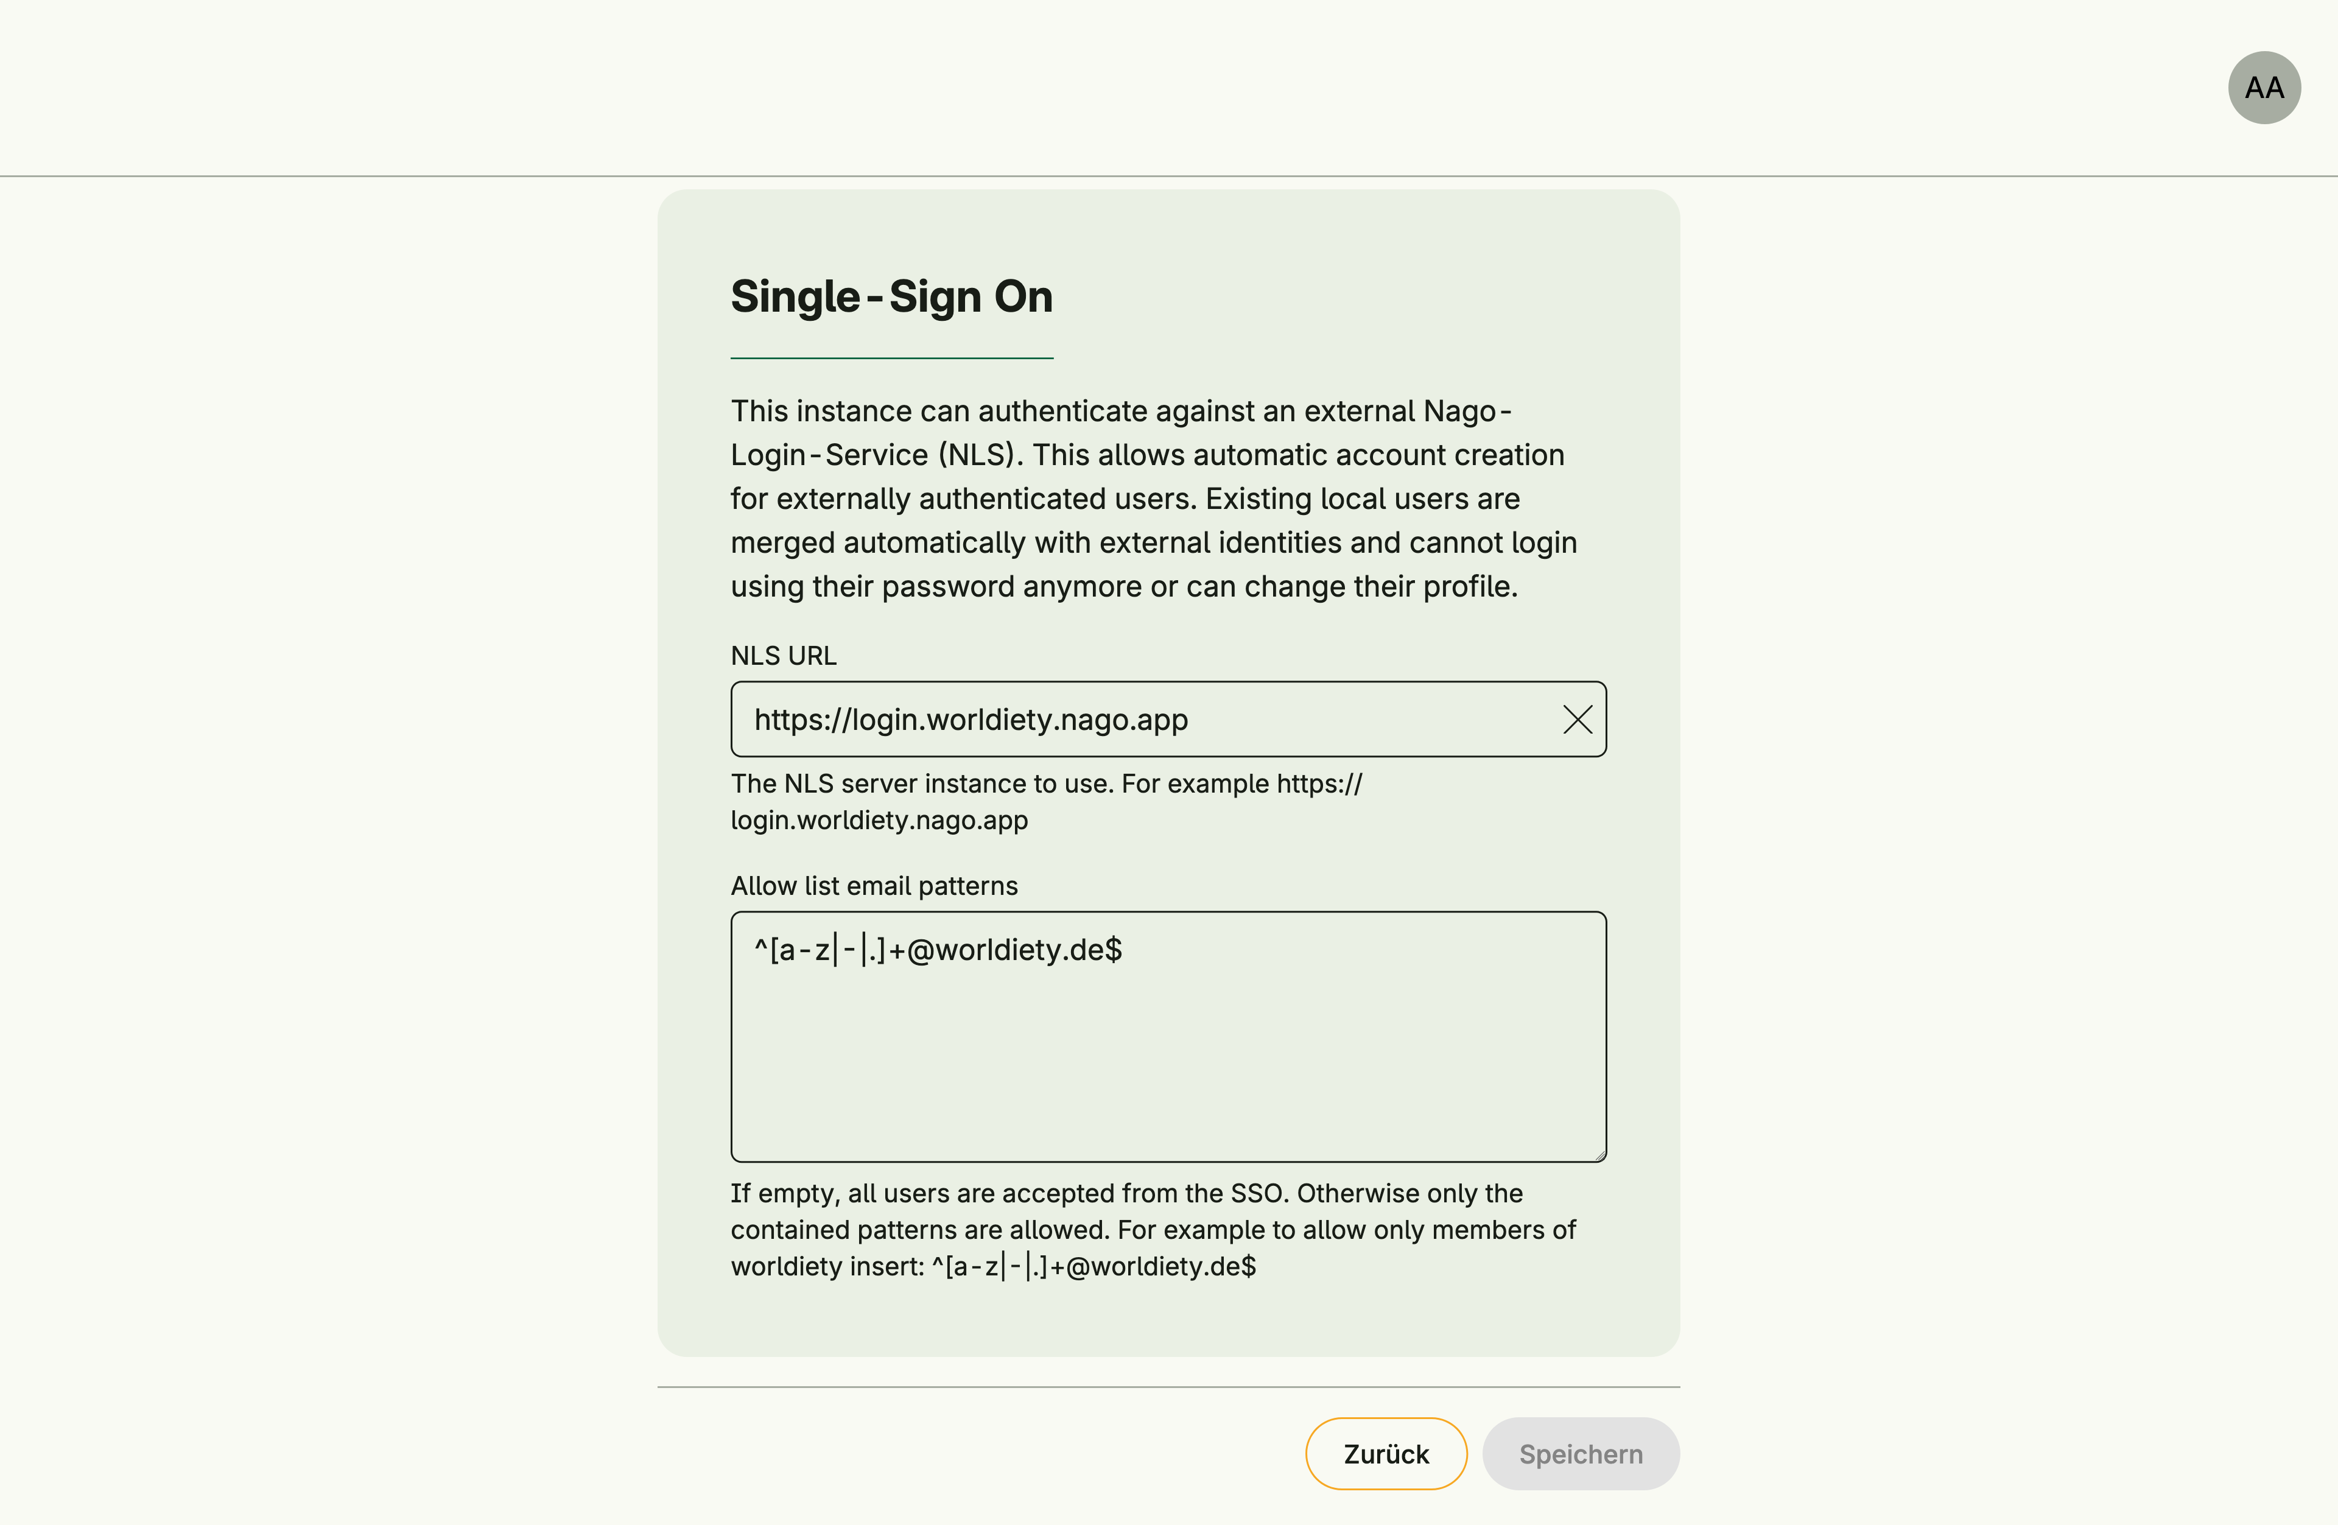Click the divider line above Zurück
The height and width of the screenshot is (1525, 2338).
tap(1168, 1387)
